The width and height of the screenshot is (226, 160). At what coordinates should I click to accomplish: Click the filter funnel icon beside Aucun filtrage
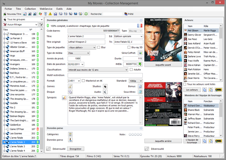click(x=41, y=24)
